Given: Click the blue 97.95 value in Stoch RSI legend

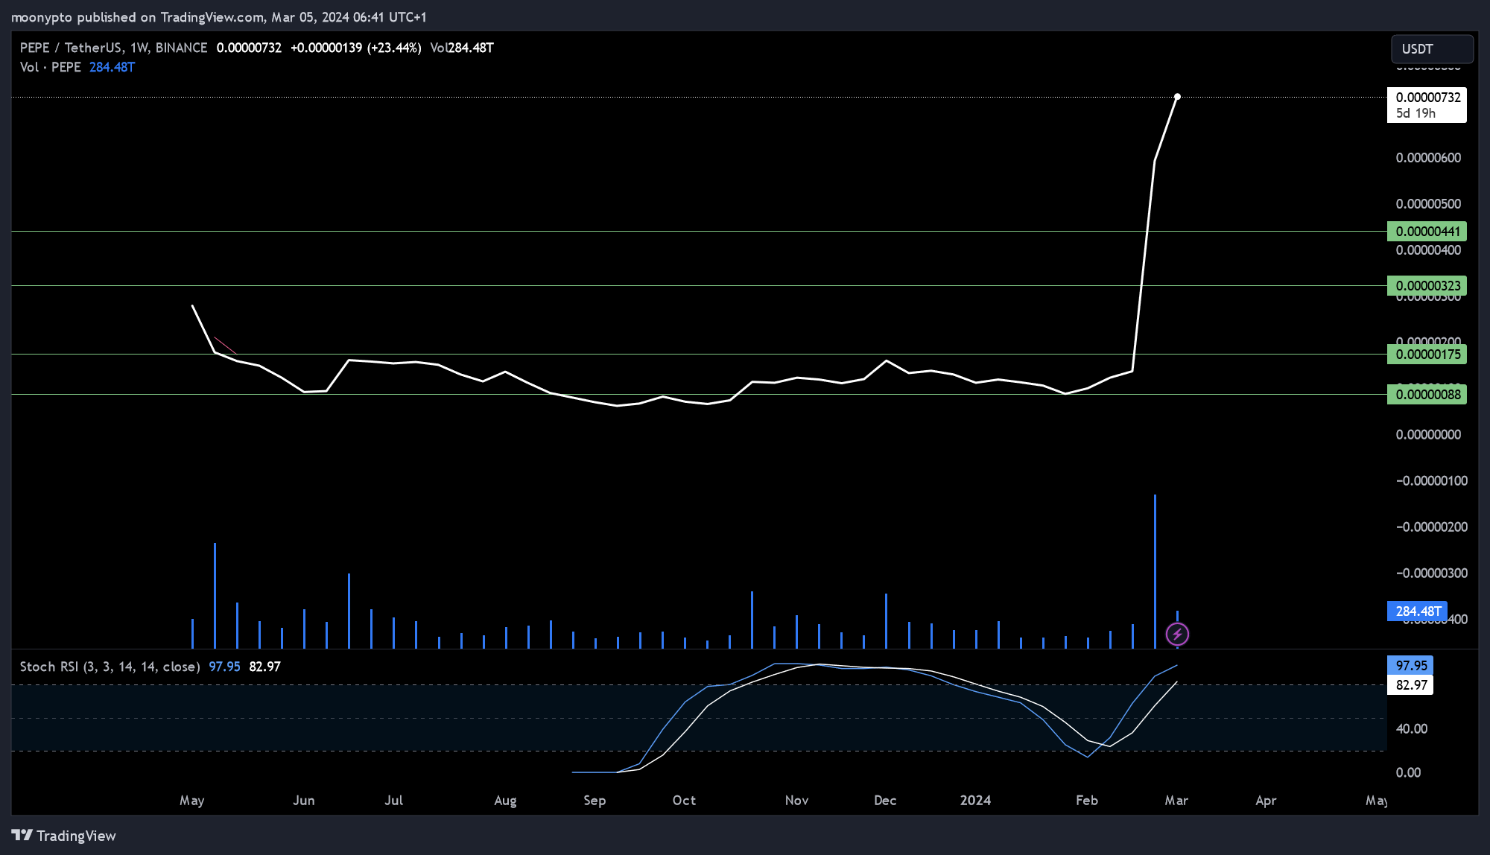Looking at the screenshot, I should [224, 667].
